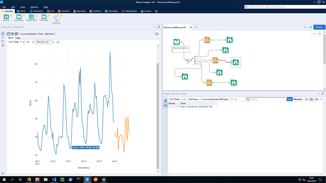Switch to the Join tool palette
Viewport: 326px width, 183px height.
51,11
